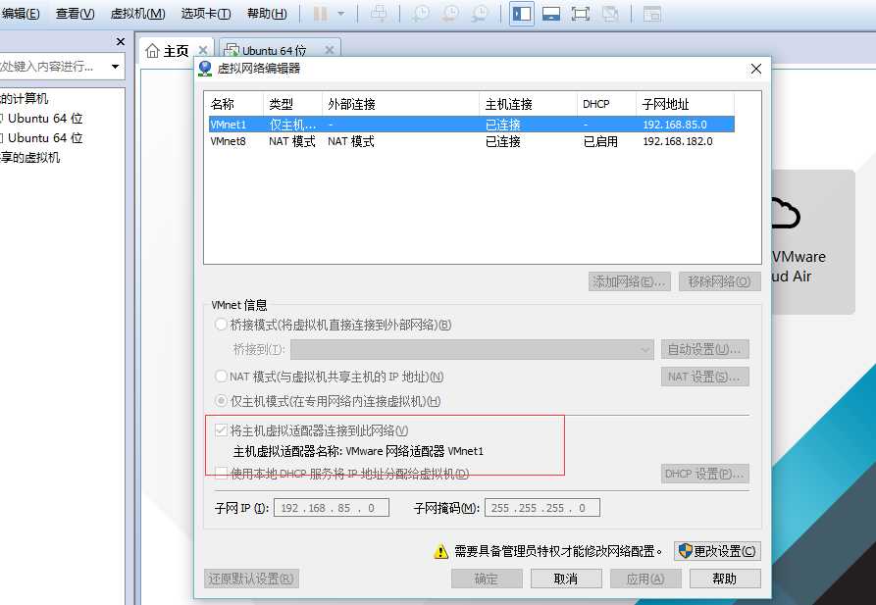This screenshot has height=605, width=876.
Task: Select 享的虚拟机 in the library tree
Action: pyautogui.click(x=30, y=158)
